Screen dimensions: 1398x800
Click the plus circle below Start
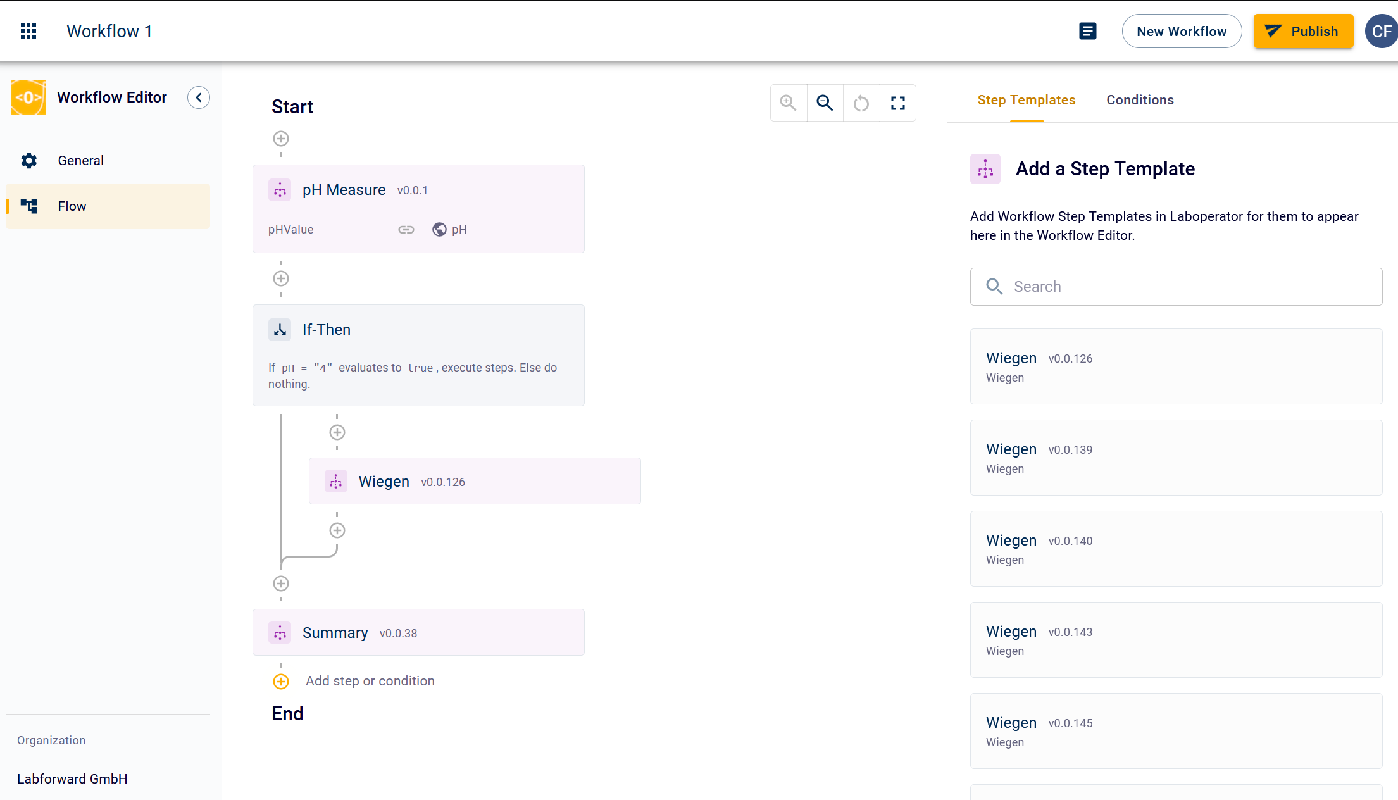point(281,139)
